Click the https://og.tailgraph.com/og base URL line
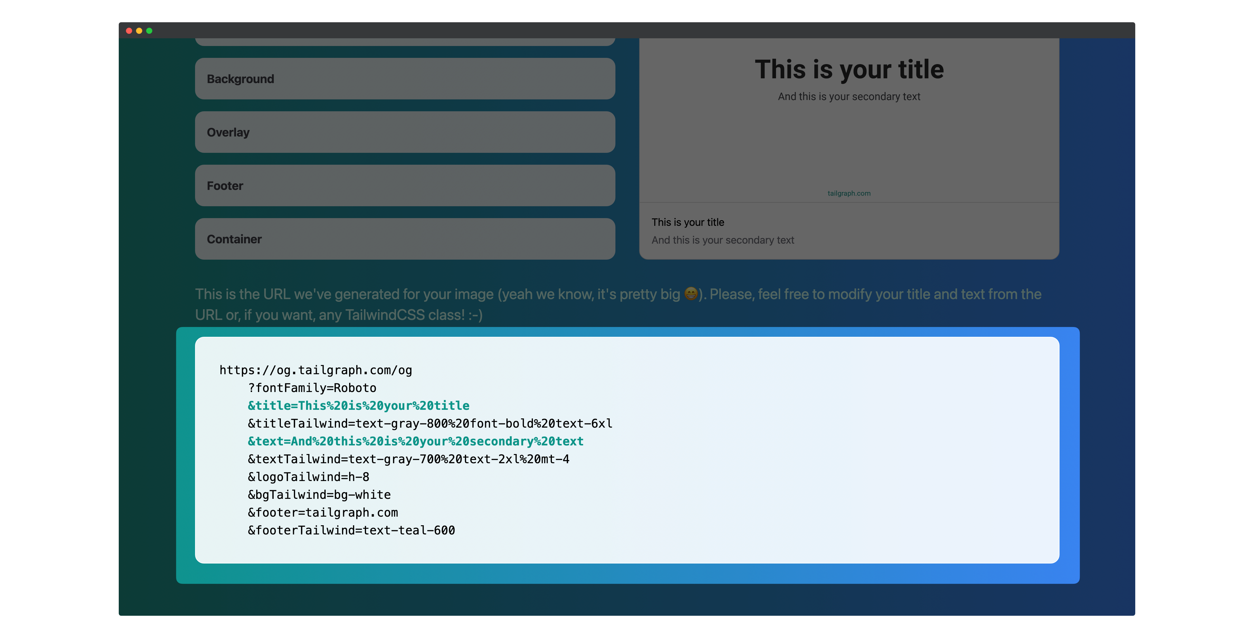Screen dimensions: 1254x638 point(316,370)
